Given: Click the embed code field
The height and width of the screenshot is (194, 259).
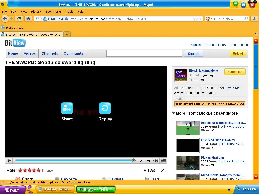Looking at the screenshot, I should pos(210,104).
